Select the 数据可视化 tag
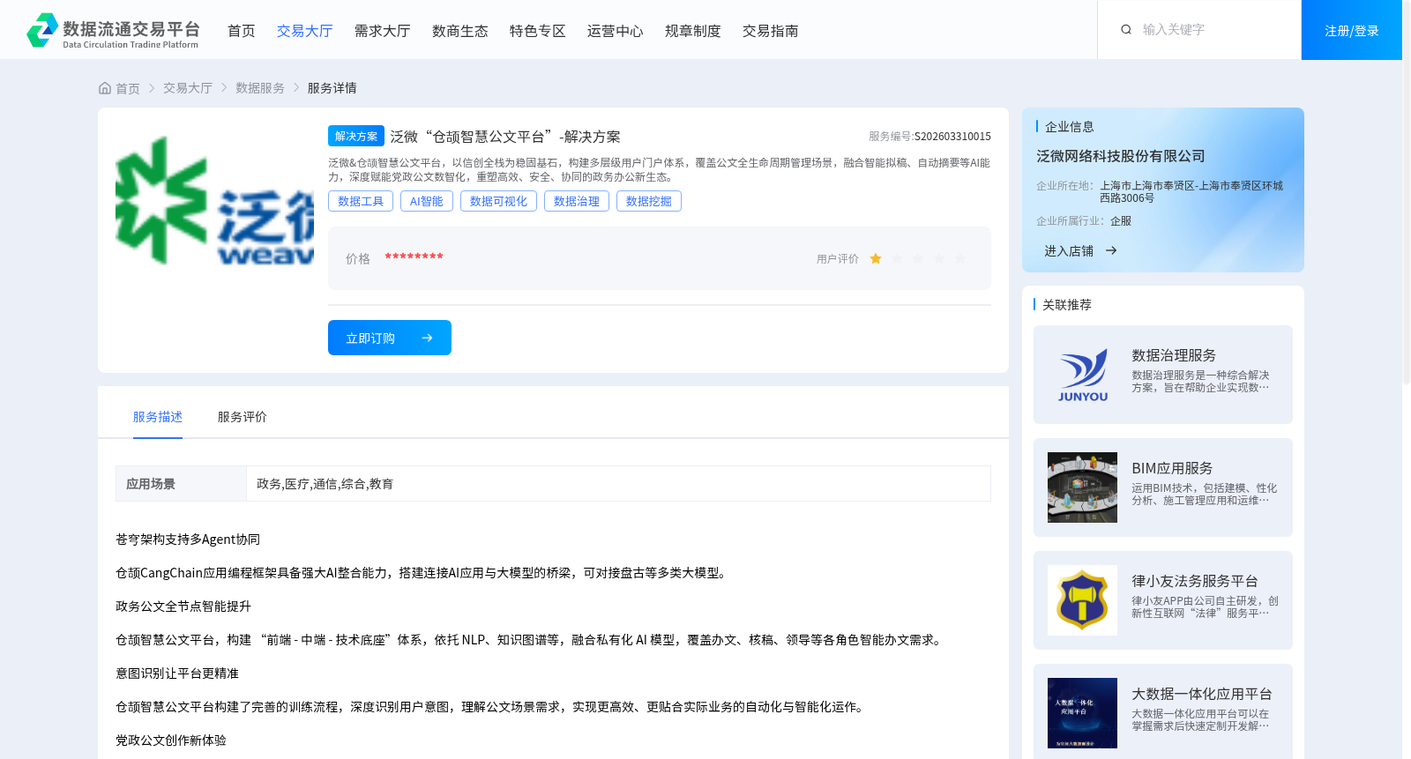1411x759 pixels. [498, 201]
